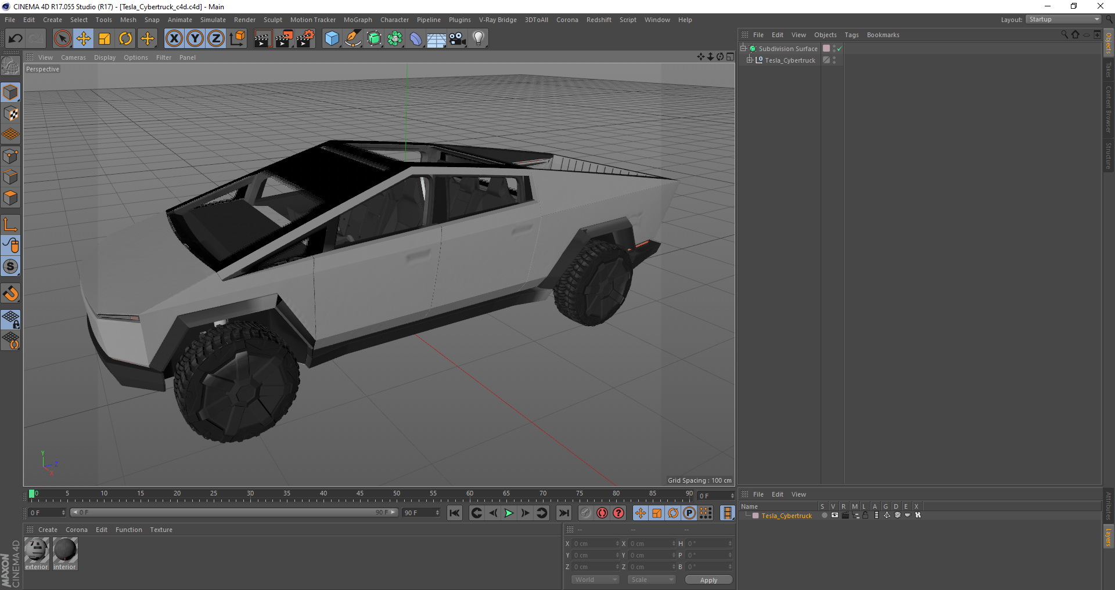1115x590 pixels.
Task: Open the Array modeling objects icon
Action: point(395,39)
